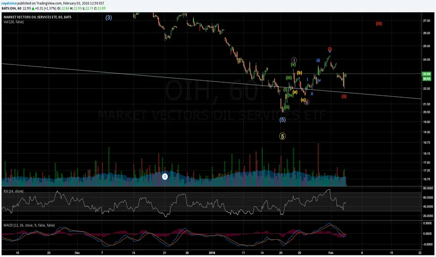Select the pink circled ii label
The width and height of the screenshot is (436, 257).
pos(306,102)
